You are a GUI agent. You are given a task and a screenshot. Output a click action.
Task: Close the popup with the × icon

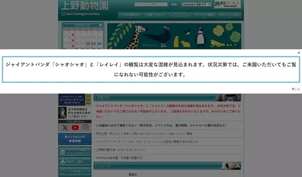coord(299,53)
